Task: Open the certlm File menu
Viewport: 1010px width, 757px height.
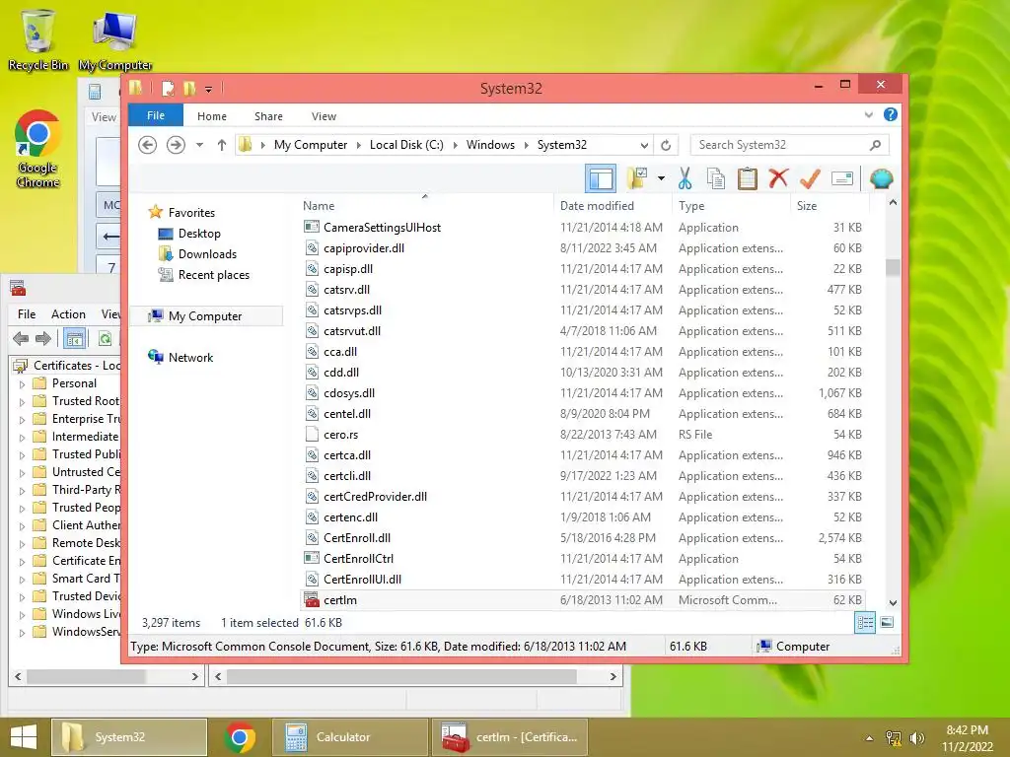Action: pos(27,314)
